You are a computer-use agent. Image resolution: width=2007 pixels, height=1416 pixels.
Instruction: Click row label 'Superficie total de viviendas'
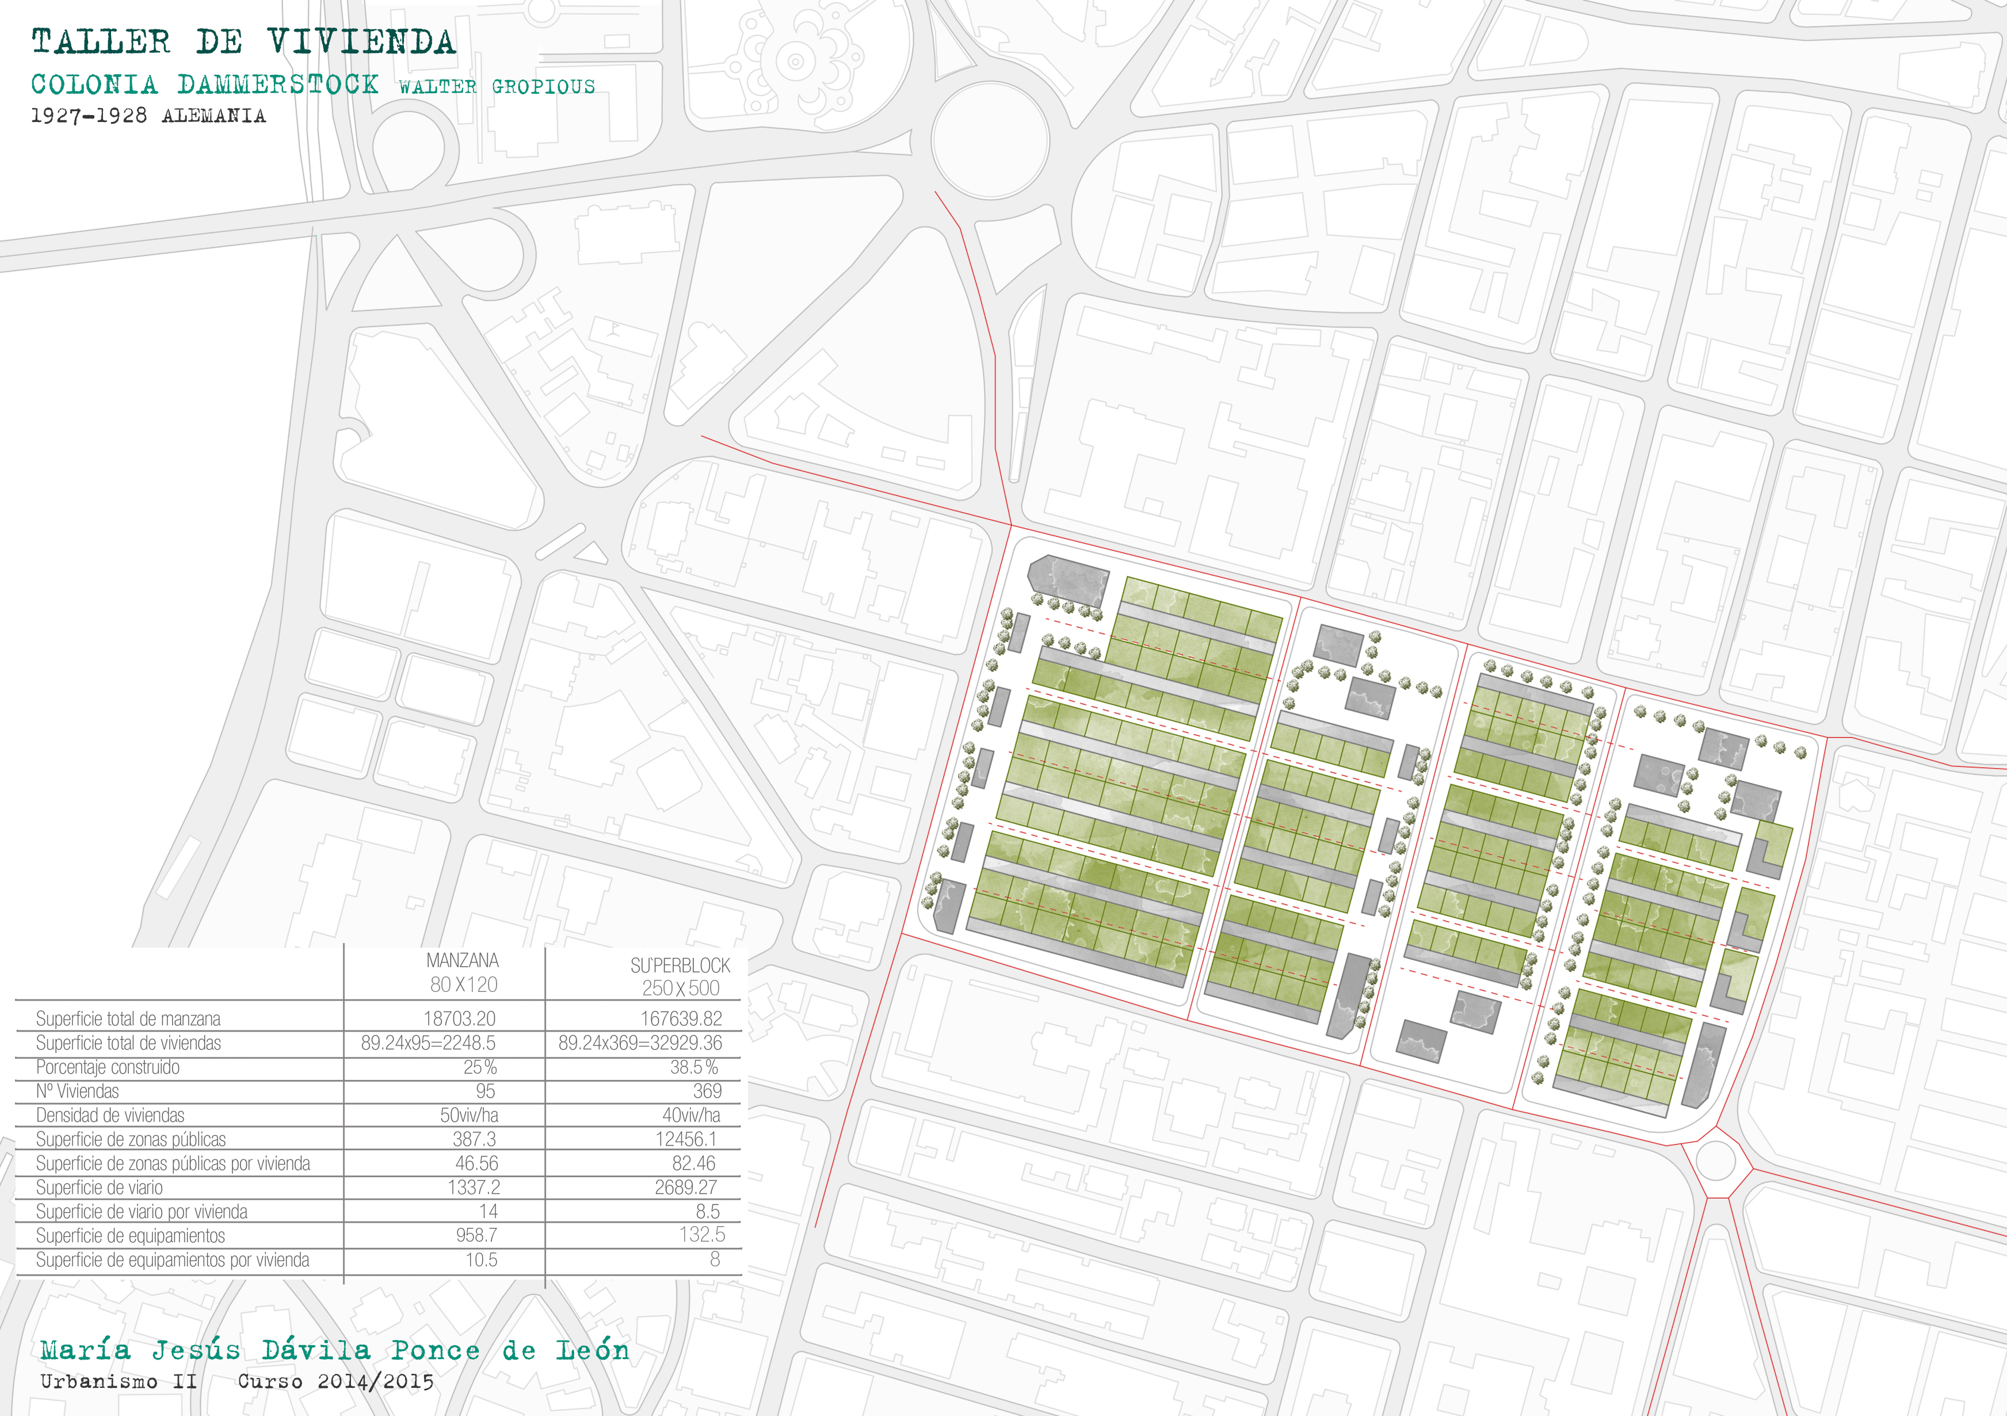click(128, 1043)
